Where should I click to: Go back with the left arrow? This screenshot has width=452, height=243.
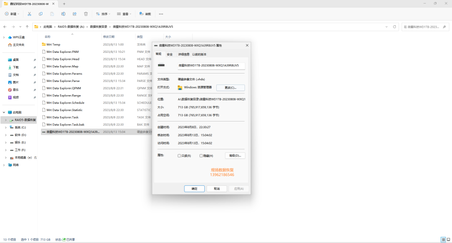(x=5, y=27)
